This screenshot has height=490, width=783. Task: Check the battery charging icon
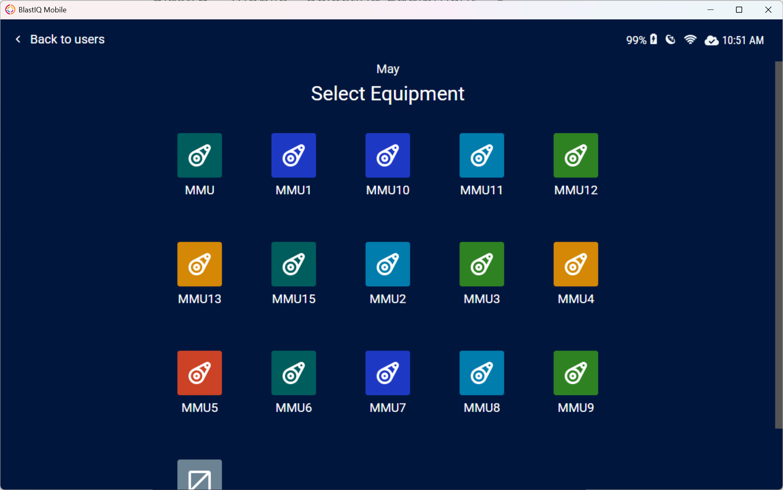pos(653,39)
